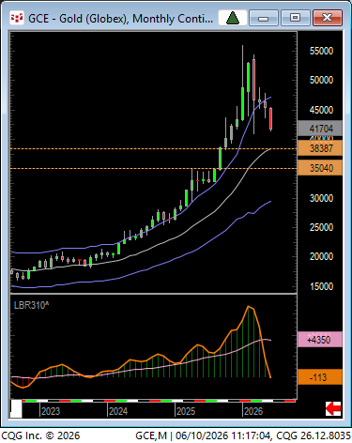Click the CQG chart window icon in the title bar

click(x=17, y=18)
